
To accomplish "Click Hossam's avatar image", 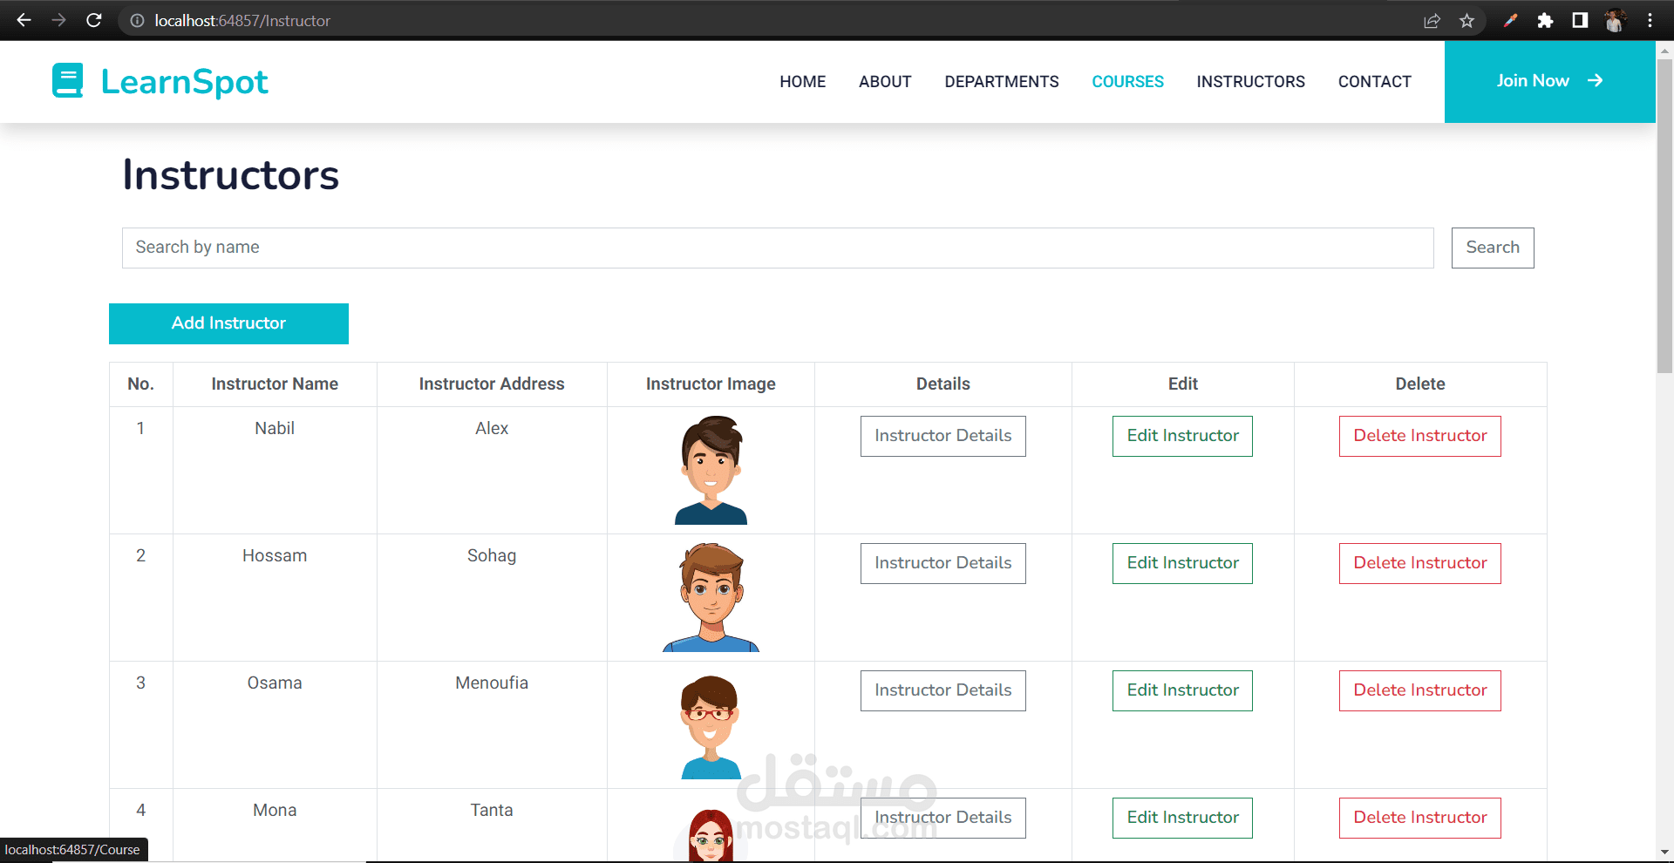I will coord(711,597).
